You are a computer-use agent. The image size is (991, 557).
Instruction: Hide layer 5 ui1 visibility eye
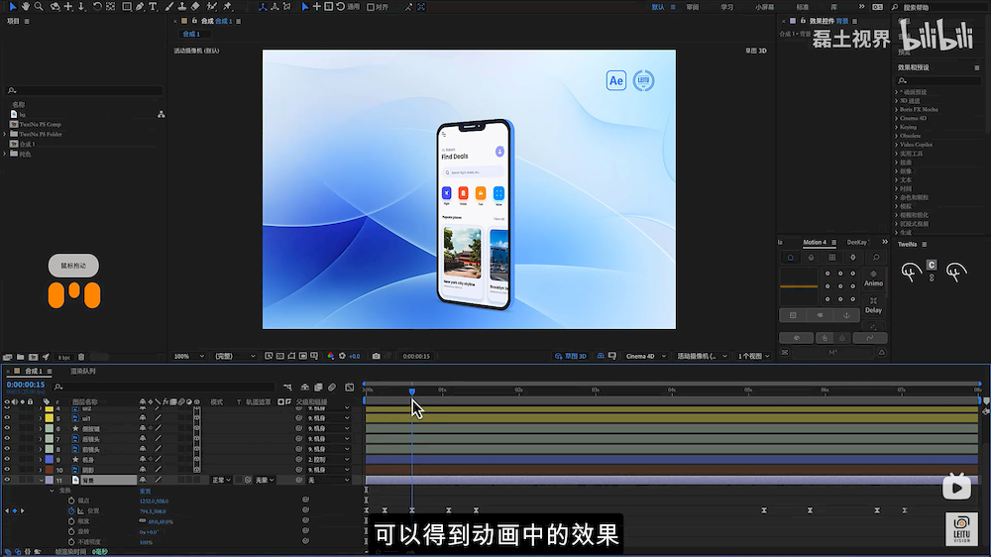coord(7,418)
